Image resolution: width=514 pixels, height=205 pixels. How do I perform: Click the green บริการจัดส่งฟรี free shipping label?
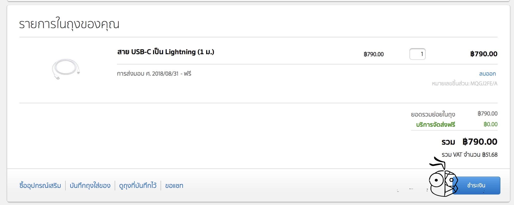coord(436,125)
